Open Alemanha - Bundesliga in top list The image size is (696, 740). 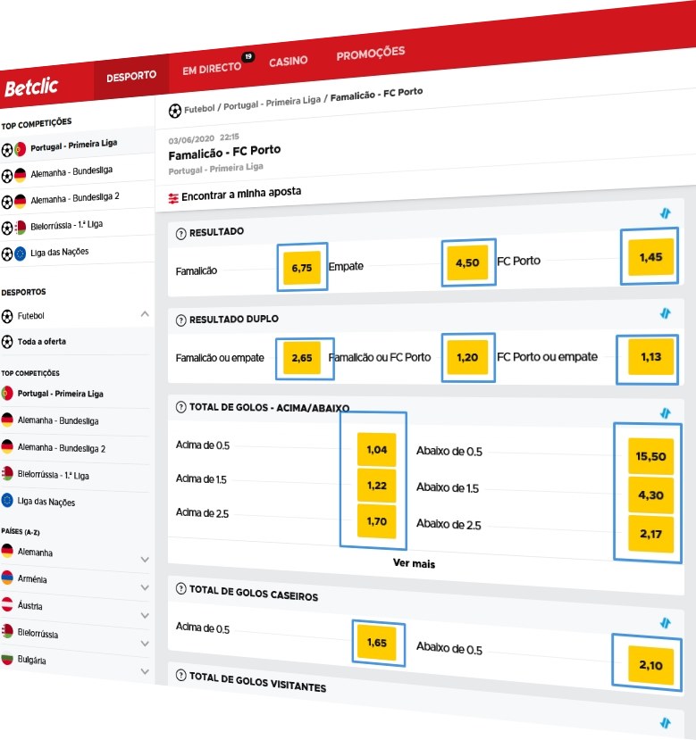click(71, 171)
